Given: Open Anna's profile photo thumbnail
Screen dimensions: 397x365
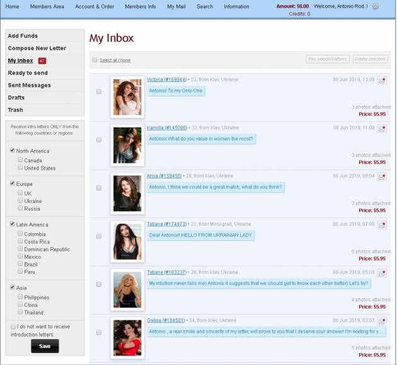Looking at the screenshot, I should tap(127, 193).
